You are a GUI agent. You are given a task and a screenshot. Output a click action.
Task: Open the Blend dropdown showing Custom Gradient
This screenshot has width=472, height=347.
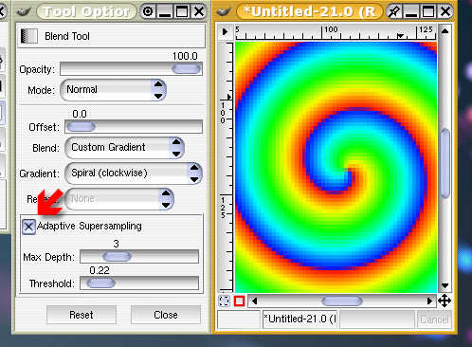click(x=124, y=148)
